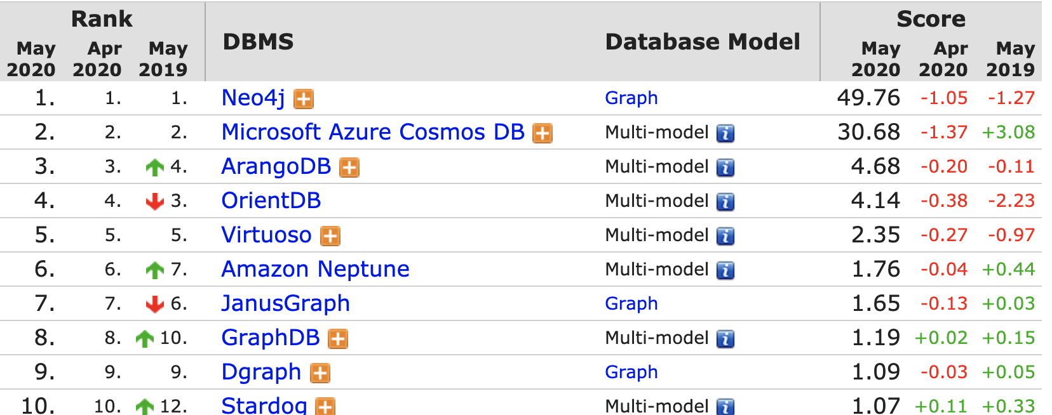Click the info icon in OrientDB row
Viewport: 1052px width, 415px height.
(725, 202)
